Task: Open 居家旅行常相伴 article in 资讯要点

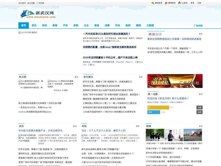Action: click(x=108, y=90)
